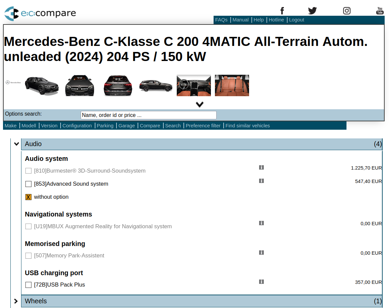This screenshot has width=389, height=308.
Task: Open the Modell menu item
Action: (x=29, y=126)
